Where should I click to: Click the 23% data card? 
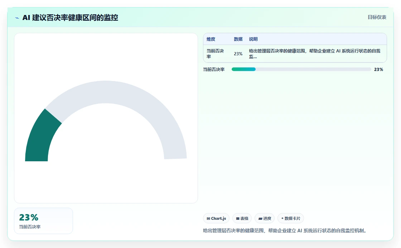pos(43,221)
